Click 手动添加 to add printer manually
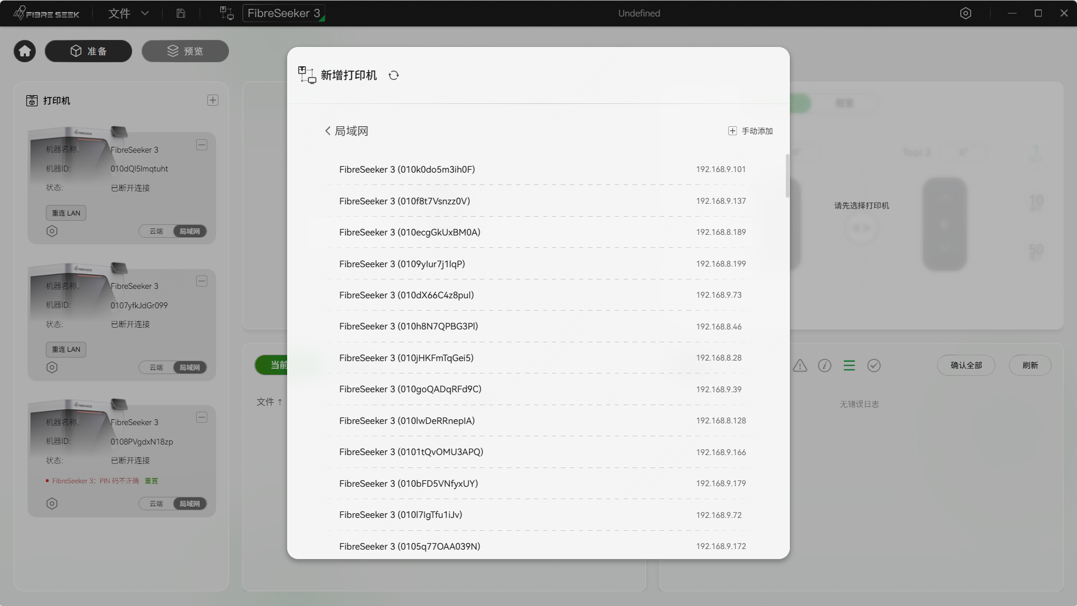 [x=750, y=131]
